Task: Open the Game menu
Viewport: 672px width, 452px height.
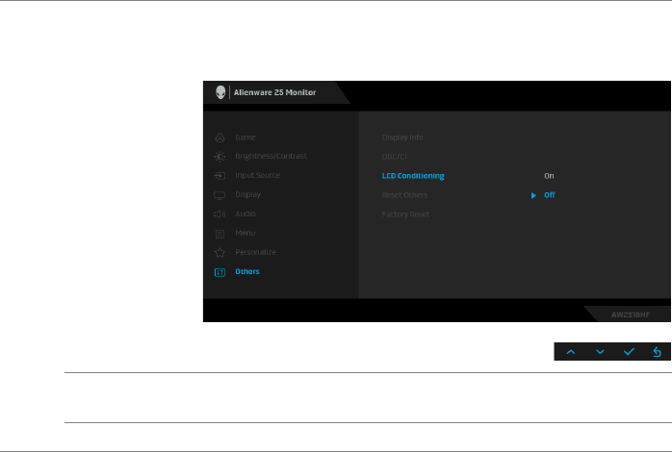Action: [x=246, y=138]
